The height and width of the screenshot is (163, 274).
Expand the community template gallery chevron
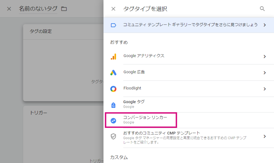click(265, 25)
